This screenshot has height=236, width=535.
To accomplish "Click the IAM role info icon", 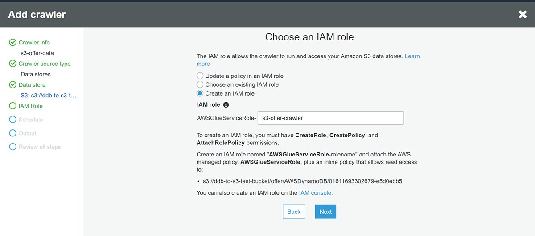I will click(x=226, y=105).
